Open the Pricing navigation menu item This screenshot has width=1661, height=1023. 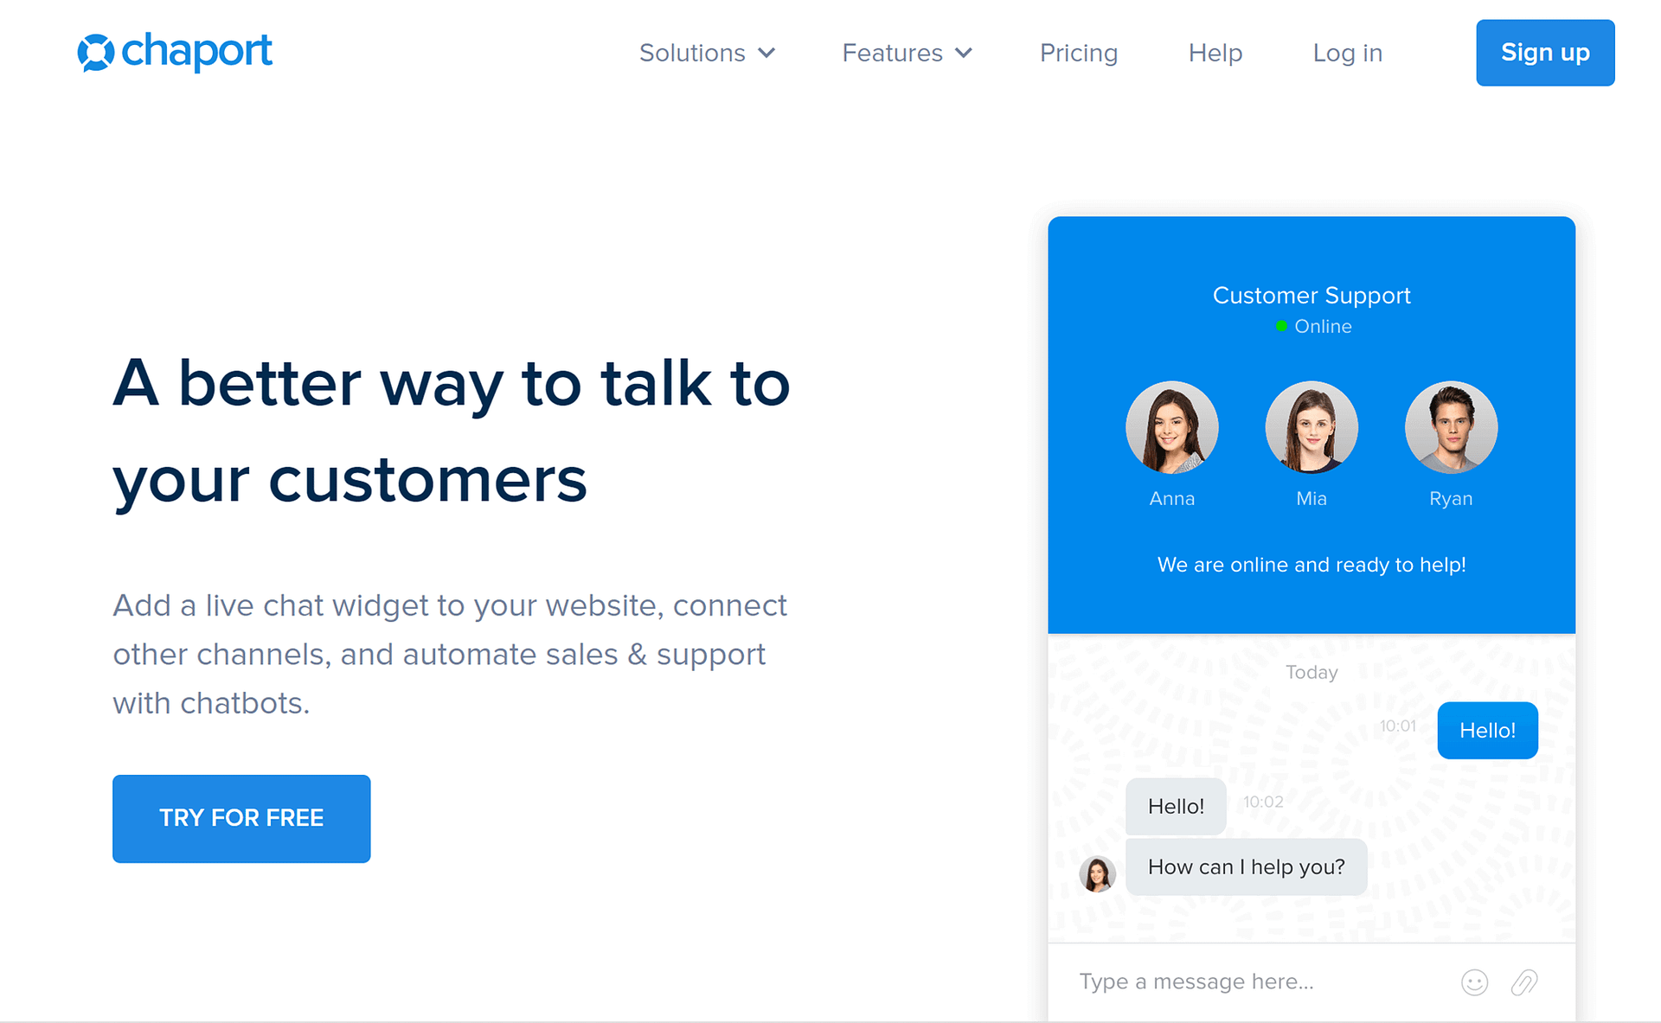[x=1077, y=51]
